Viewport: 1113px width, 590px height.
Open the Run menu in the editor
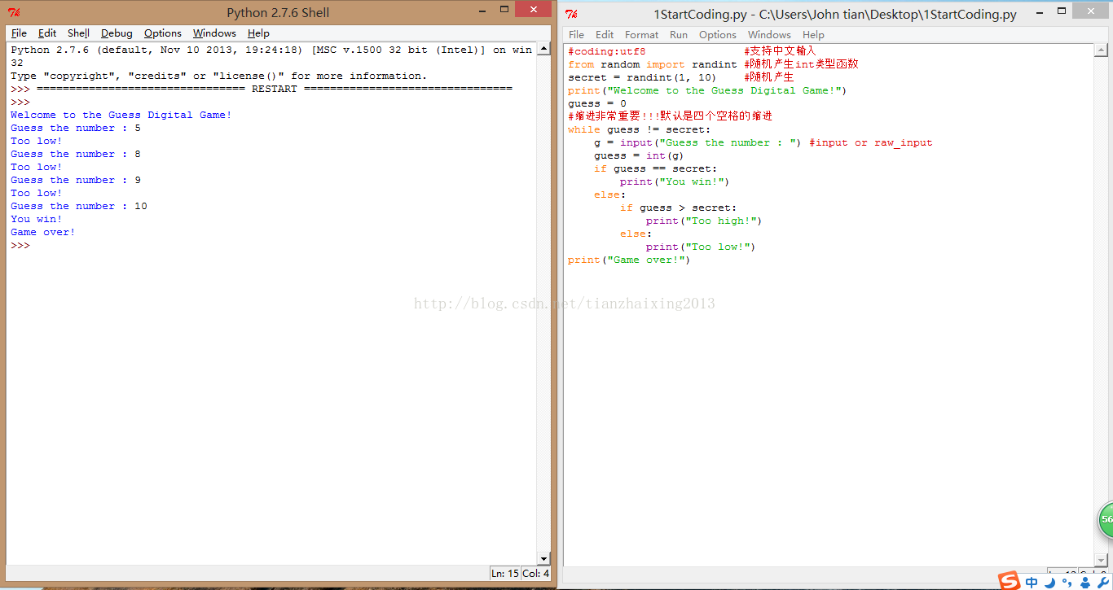(679, 35)
